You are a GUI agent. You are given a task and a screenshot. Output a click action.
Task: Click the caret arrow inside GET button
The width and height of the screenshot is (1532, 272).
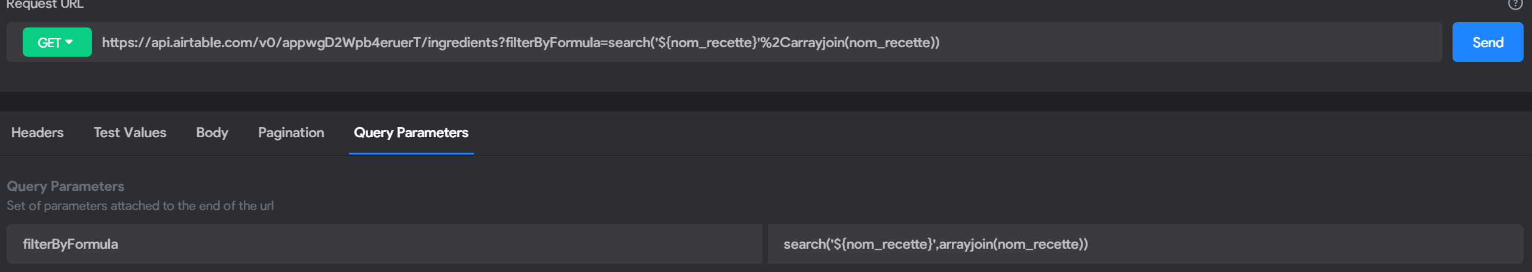click(x=69, y=42)
